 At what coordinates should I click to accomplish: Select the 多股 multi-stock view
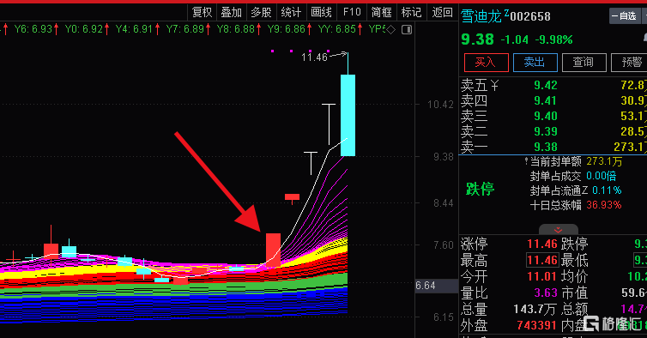[x=261, y=12]
